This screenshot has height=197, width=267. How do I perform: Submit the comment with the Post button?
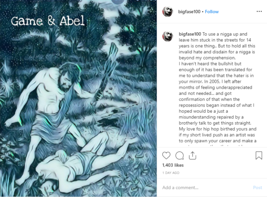click(258, 188)
